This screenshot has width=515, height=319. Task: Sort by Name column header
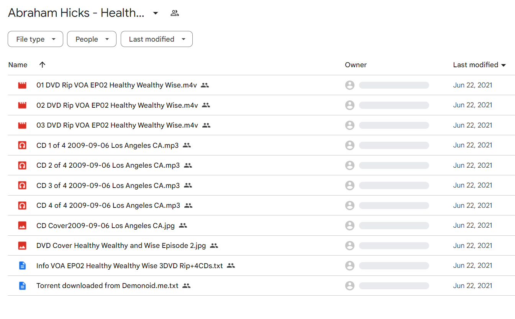point(18,65)
